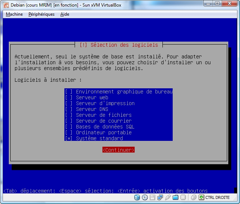Screen dimensions: 240x204
Task: Check the Ordinateur portable checkbox
Action: click(68, 132)
